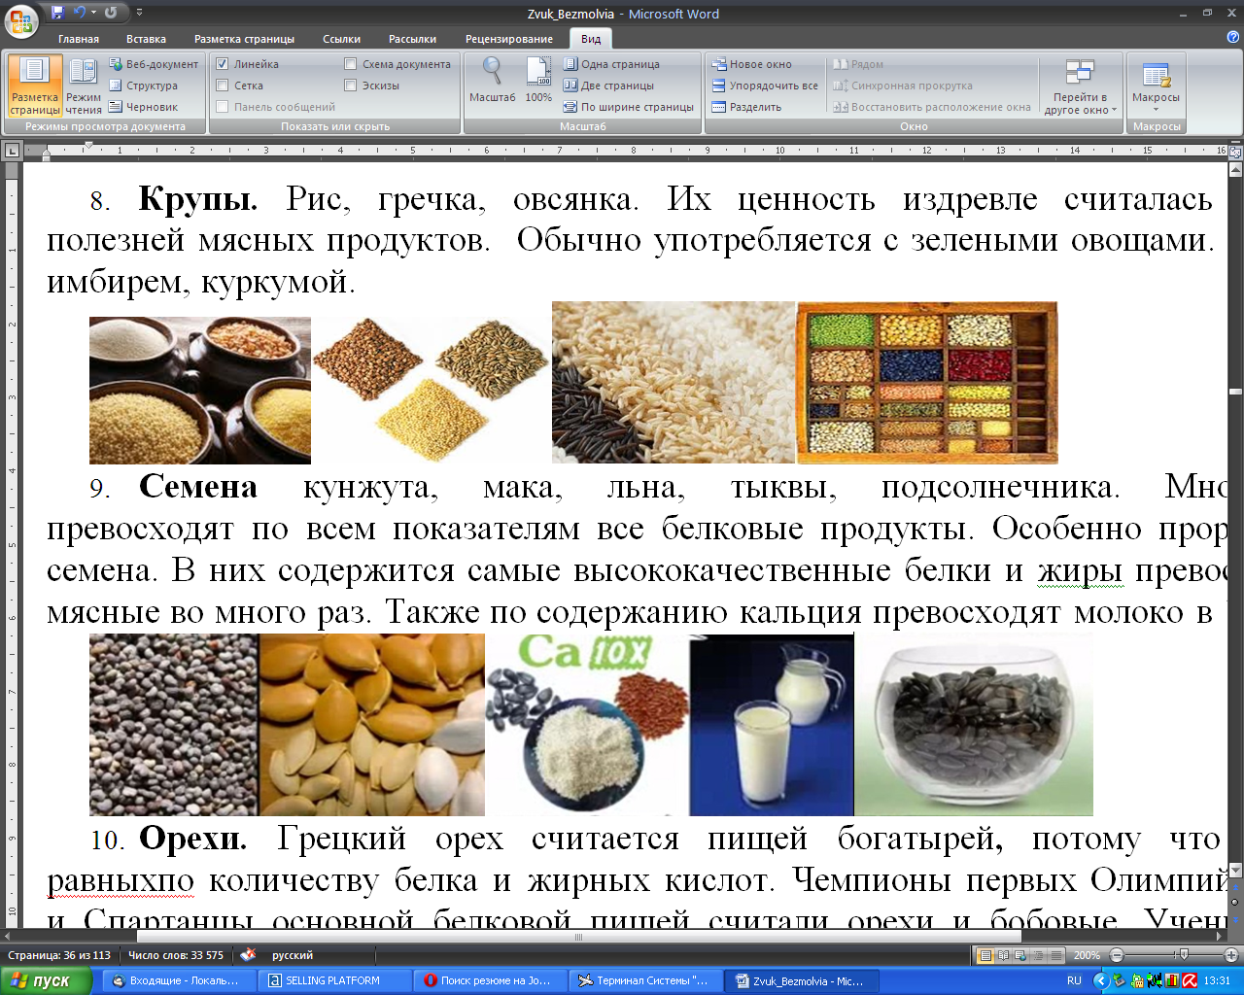This screenshot has width=1244, height=995.
Task: Select the sunflower seeds glass bowl image
Action: click(x=974, y=725)
